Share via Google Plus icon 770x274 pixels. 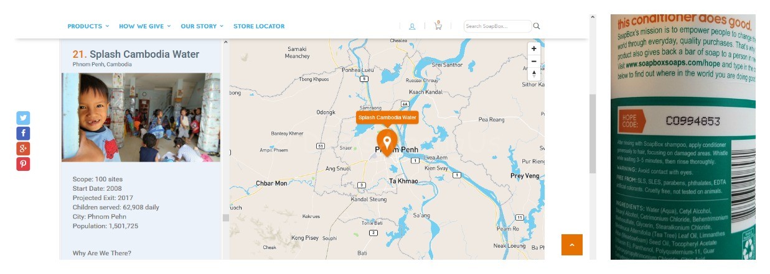click(23, 148)
